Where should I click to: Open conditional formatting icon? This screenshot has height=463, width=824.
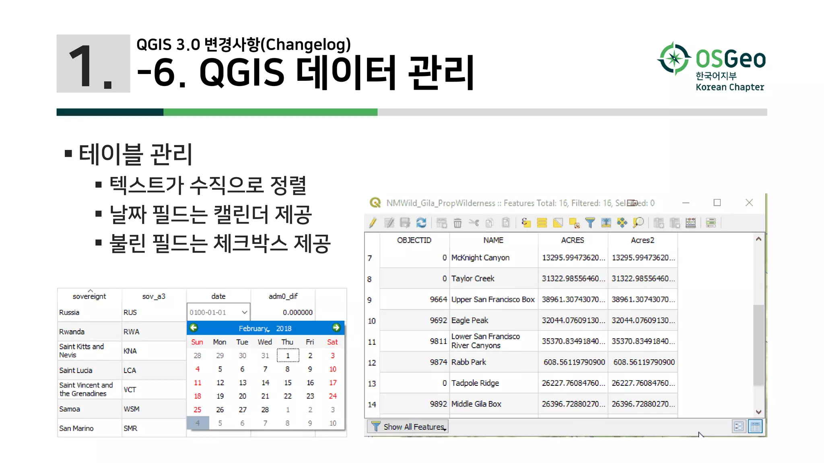coord(711,223)
